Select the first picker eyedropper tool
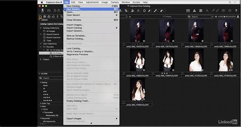The height and width of the screenshot is (127, 241). 149,11
